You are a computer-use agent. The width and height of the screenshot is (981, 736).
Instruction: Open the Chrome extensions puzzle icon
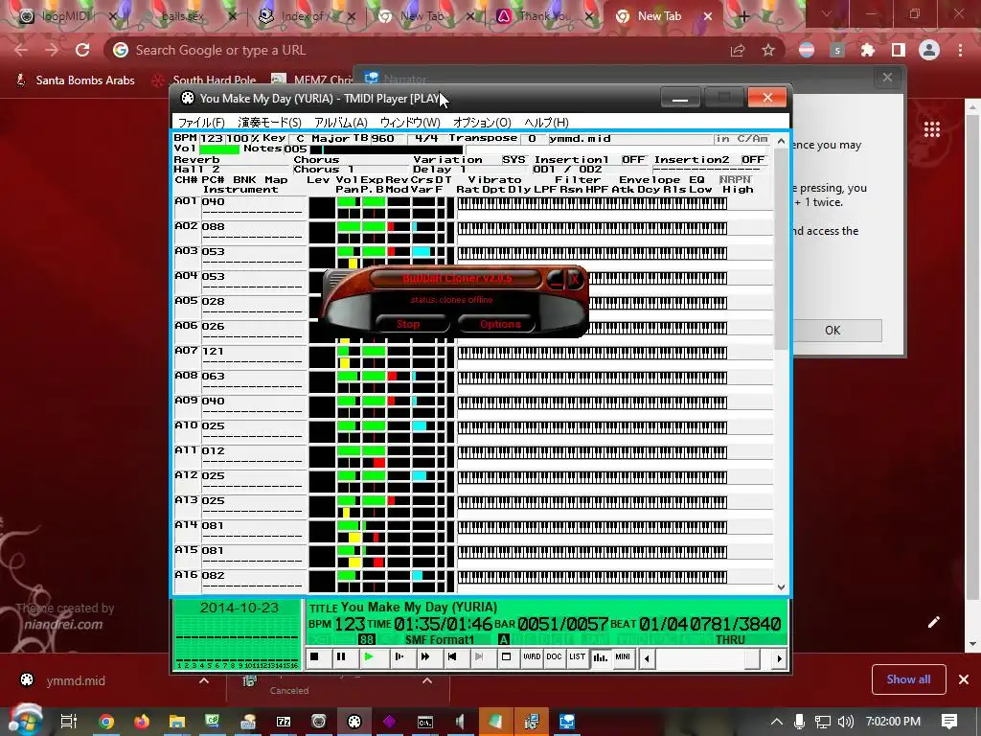(868, 50)
